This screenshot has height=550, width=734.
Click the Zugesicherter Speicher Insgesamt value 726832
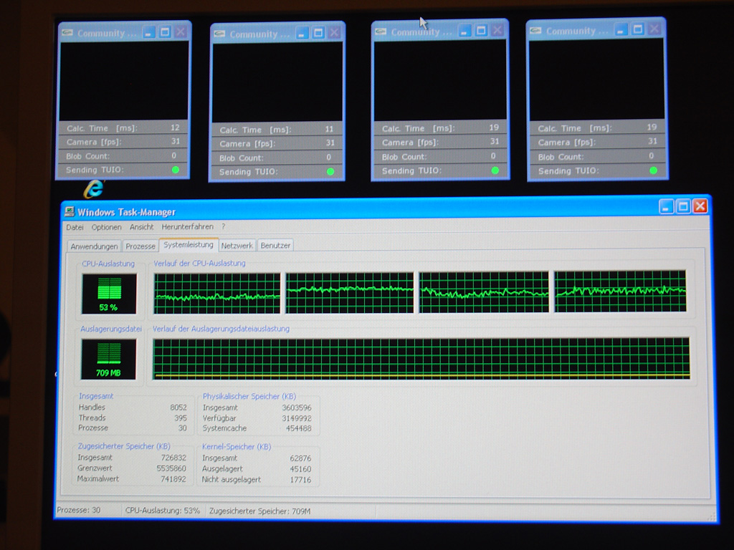click(x=173, y=458)
